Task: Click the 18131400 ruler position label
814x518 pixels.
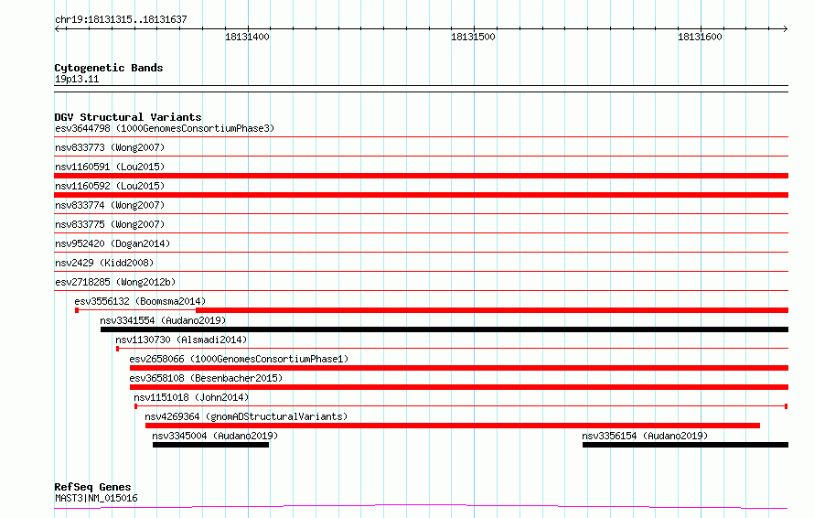Action: 247,37
